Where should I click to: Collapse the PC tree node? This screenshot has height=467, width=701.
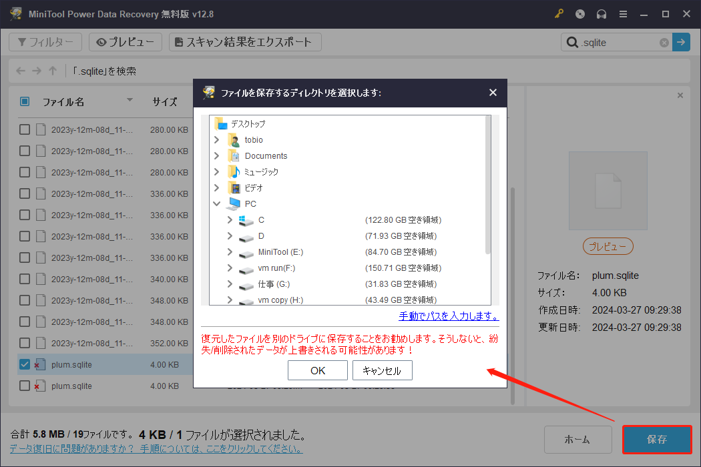[216, 203]
